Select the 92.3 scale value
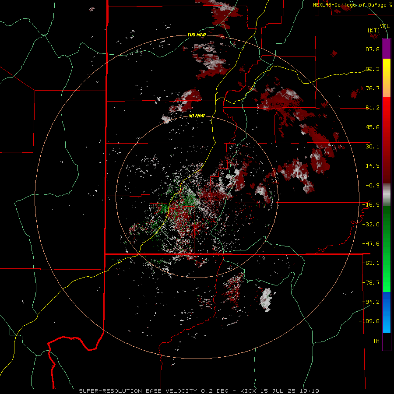The width and height of the screenshot is (394, 394). [373, 69]
